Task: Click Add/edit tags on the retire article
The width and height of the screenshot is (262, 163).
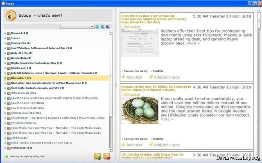Action: pos(167,145)
